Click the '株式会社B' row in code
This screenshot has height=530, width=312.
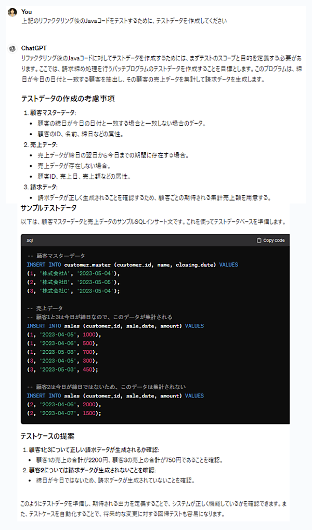73,282
